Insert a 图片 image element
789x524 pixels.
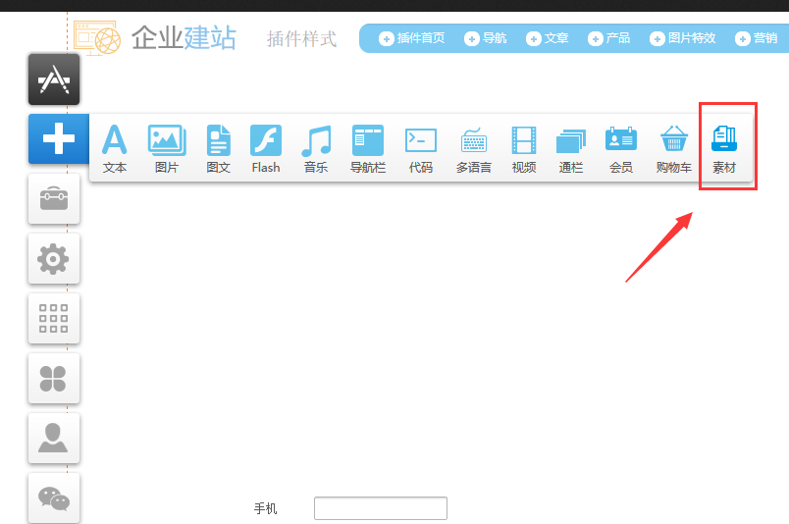[x=167, y=148]
